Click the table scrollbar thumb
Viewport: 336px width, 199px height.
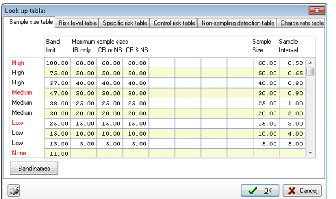310,72
